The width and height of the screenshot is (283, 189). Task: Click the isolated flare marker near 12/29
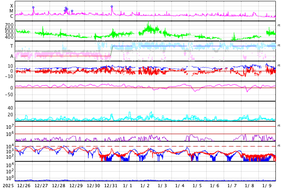(x=72, y=11)
